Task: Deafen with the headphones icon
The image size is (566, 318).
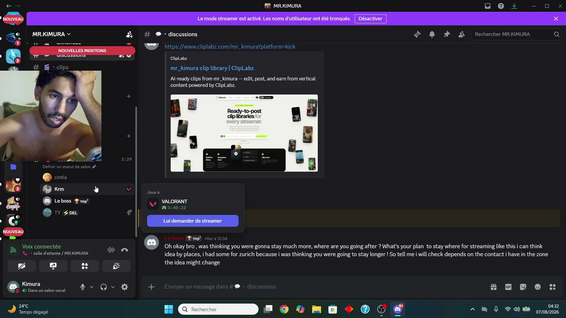Action: [103, 287]
